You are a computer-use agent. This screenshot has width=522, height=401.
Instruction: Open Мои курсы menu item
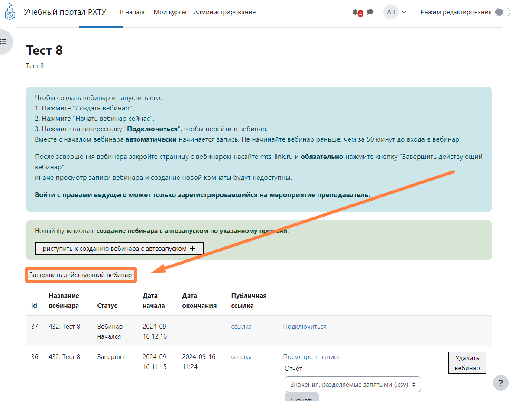pyautogui.click(x=170, y=12)
